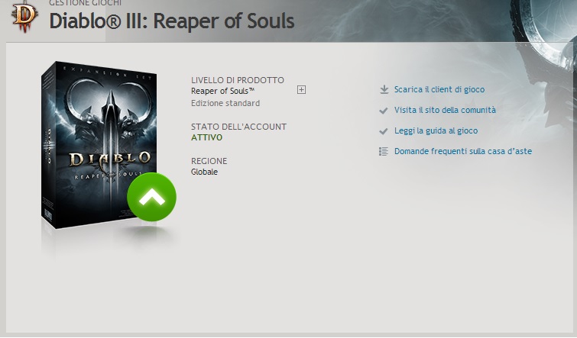Click the Diablo III: Reaper of Souls heading
This screenshot has height=338, width=577.
coord(172,21)
